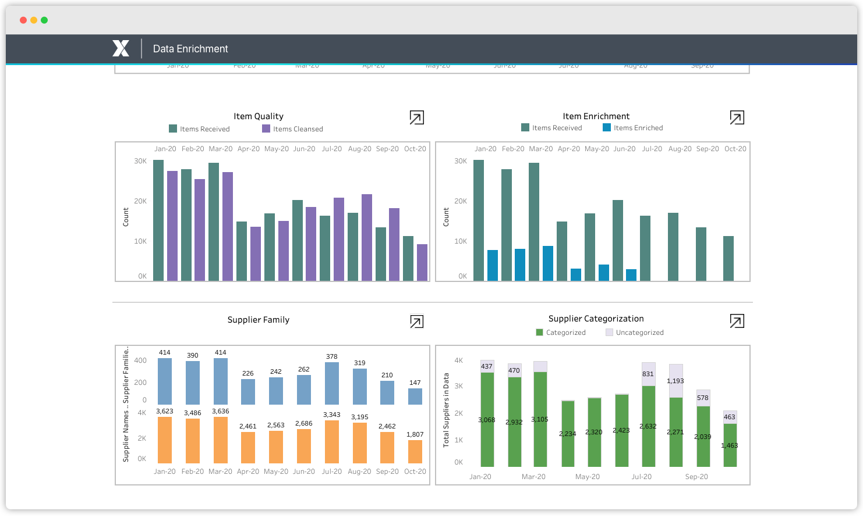The height and width of the screenshot is (525, 863).
Task: Select the uncategorized segment labeled 578
Action: click(703, 398)
